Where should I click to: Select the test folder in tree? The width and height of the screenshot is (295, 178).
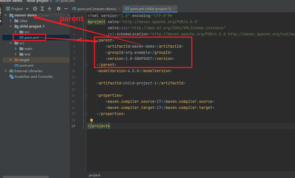(x=27, y=54)
